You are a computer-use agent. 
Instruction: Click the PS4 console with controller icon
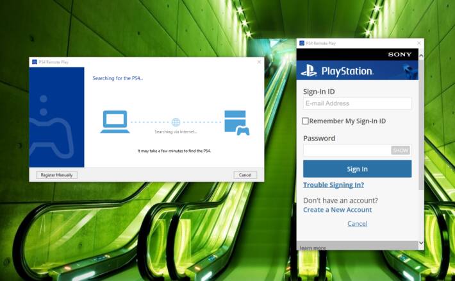click(236, 123)
